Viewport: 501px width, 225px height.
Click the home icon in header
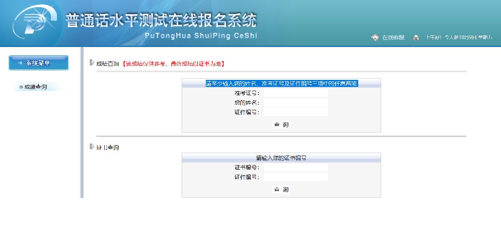(x=416, y=37)
